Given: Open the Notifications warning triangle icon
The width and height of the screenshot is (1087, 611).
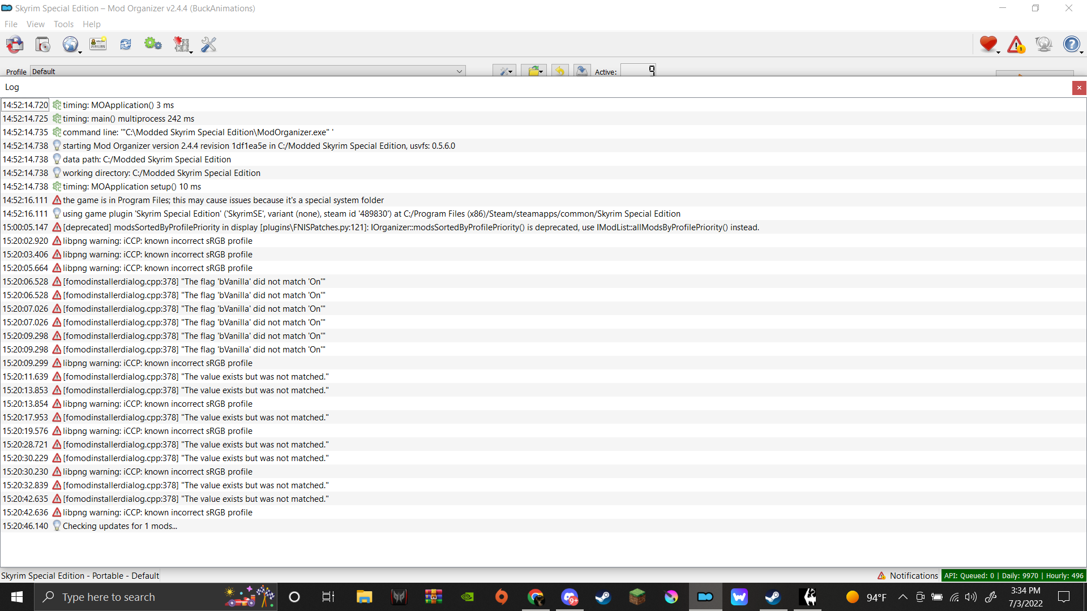Looking at the screenshot, I should coord(1016,44).
